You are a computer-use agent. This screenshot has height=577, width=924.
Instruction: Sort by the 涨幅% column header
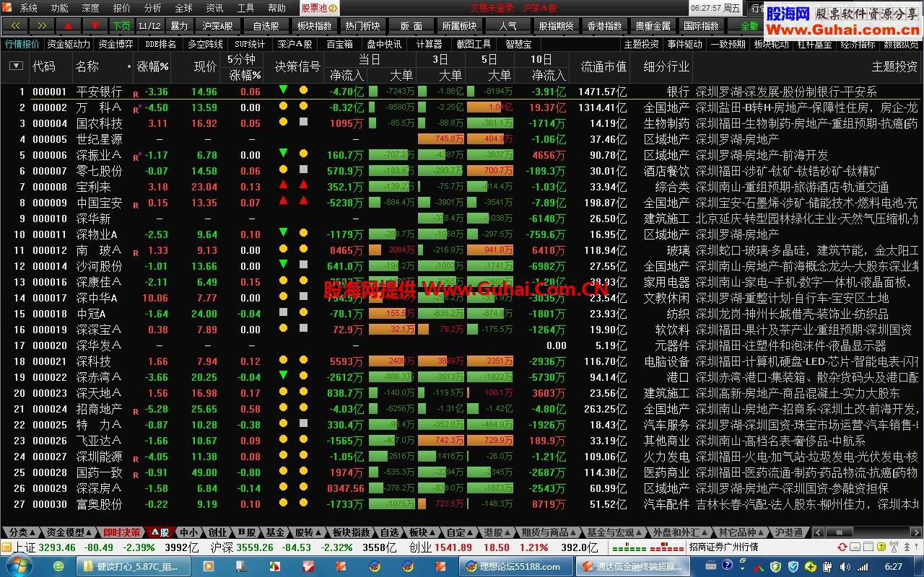[x=153, y=66]
